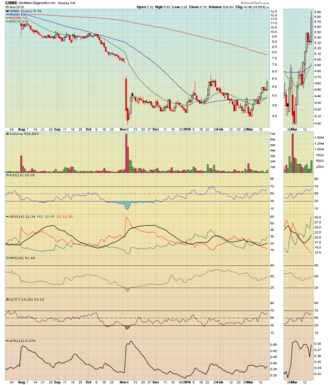The width and height of the screenshot is (329, 385).
Task: Click the GNMK ticker symbol title
Action: point(11,3)
